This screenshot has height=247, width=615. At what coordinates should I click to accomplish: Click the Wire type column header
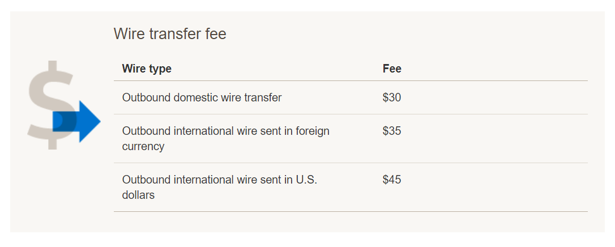[147, 69]
